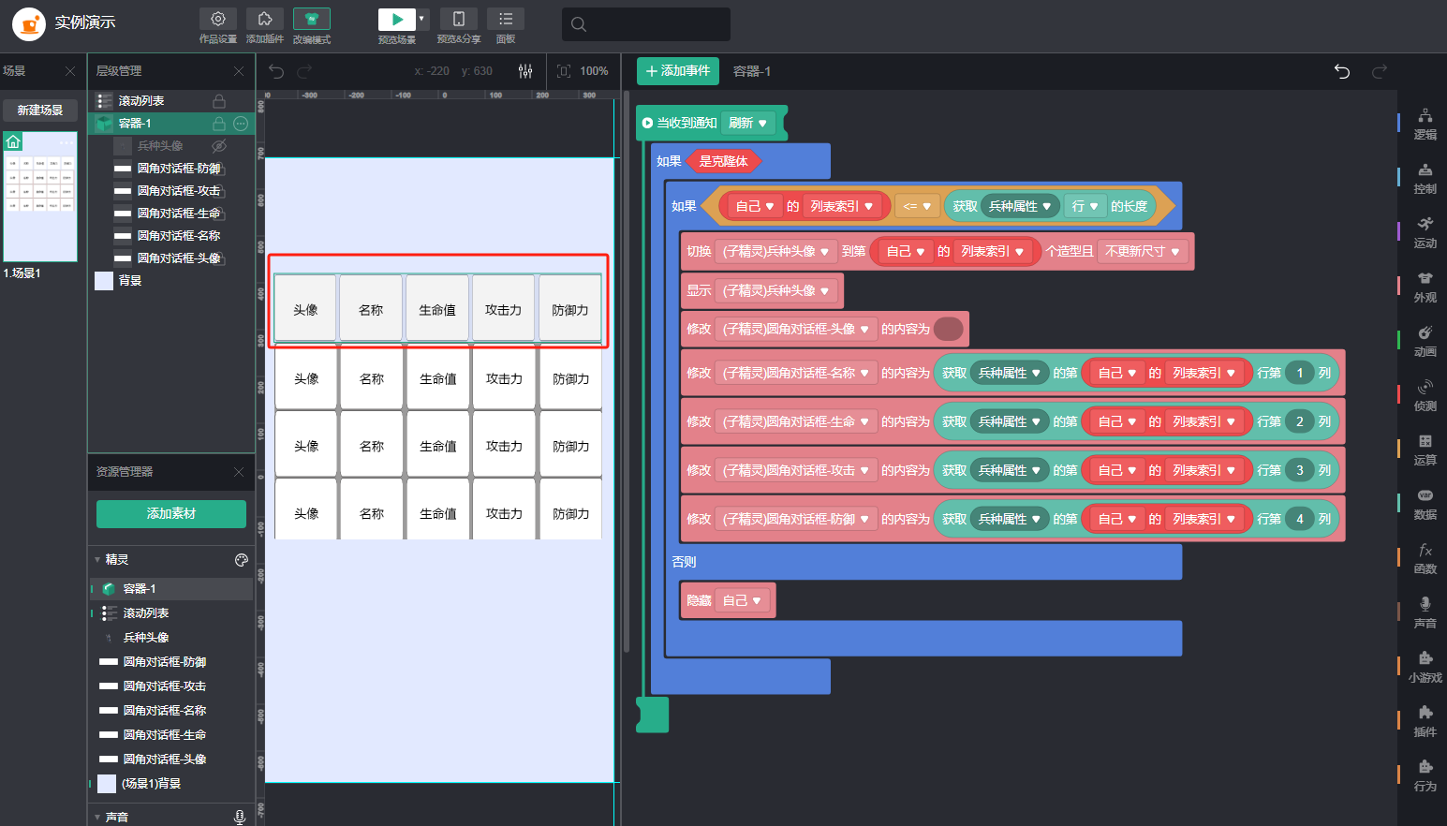Click the add asset (添加素材) button

tap(171, 514)
